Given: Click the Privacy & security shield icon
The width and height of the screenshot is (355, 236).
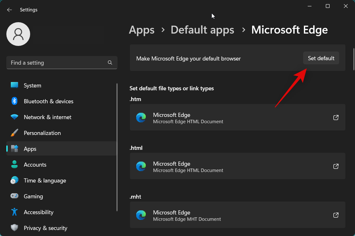Looking at the screenshot, I should (14, 228).
